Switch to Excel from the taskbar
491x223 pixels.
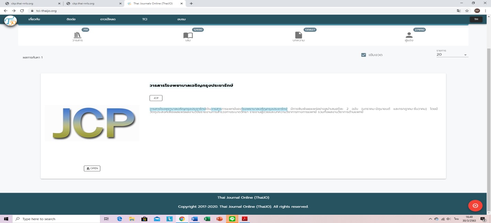[x=207, y=219]
